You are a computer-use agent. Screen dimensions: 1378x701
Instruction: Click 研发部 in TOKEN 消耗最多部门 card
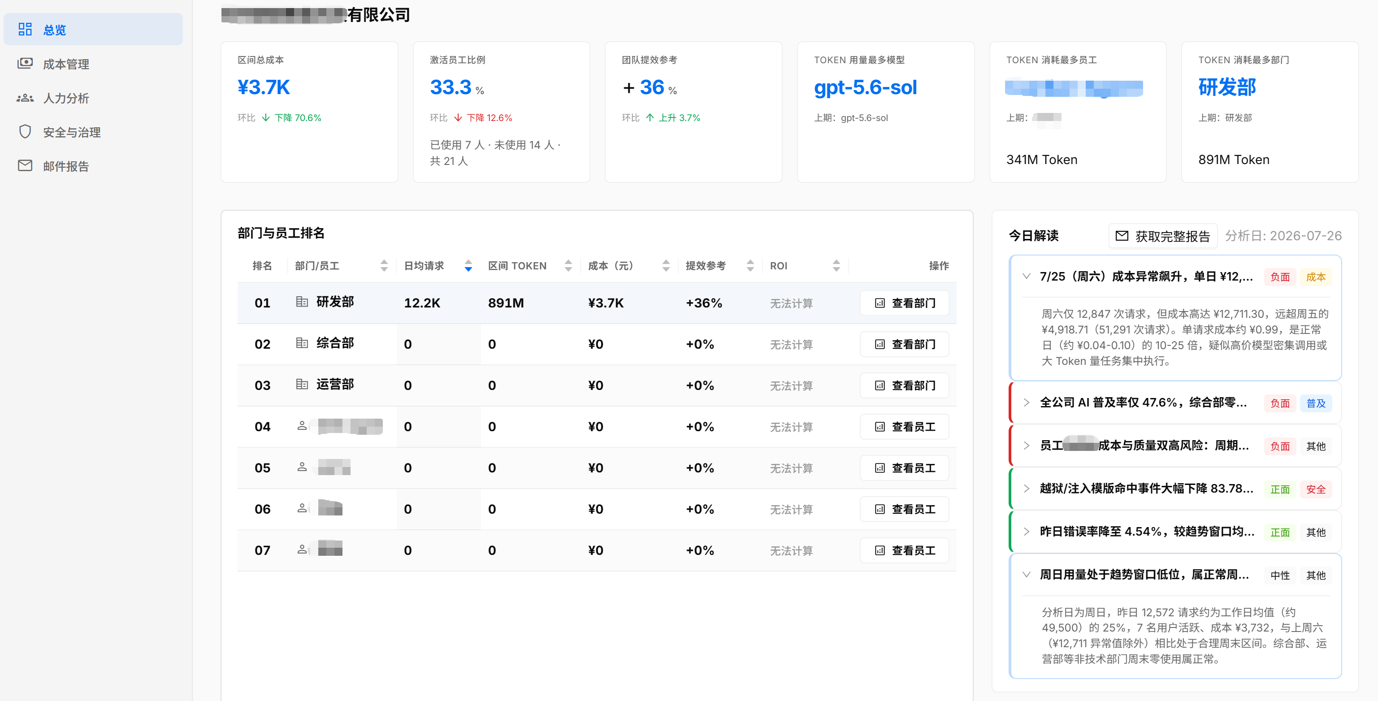click(x=1226, y=87)
